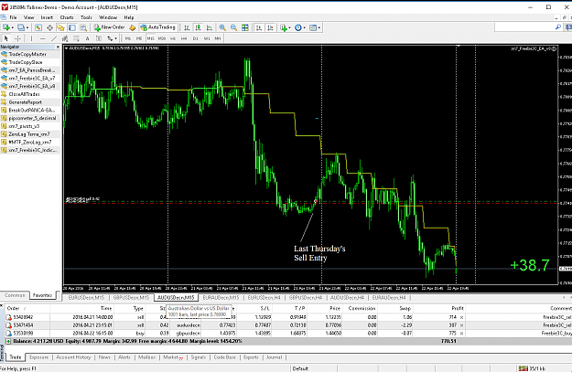Zoom out the chart with magnifier minus
Image resolution: width=572 pixels, height=372 pixels.
(x=233, y=27)
